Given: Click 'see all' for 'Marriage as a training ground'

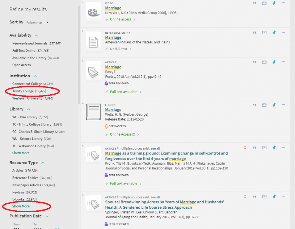Looking at the screenshot, I should point(155,149).
